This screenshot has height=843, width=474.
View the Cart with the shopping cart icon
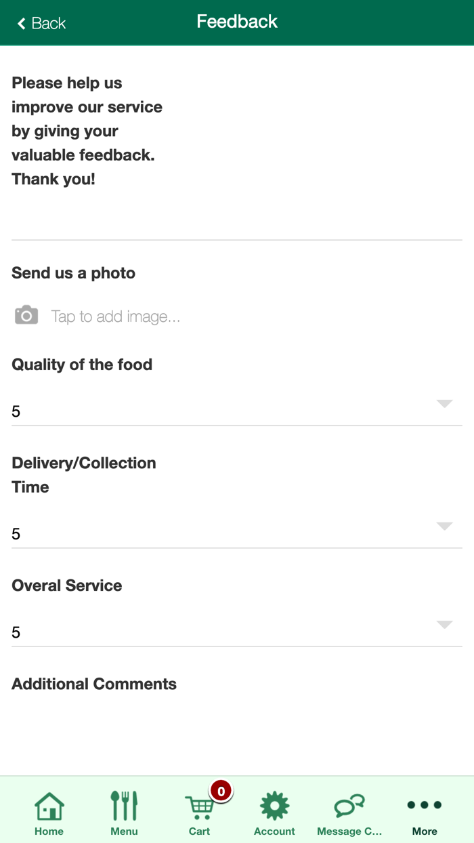pyautogui.click(x=199, y=808)
